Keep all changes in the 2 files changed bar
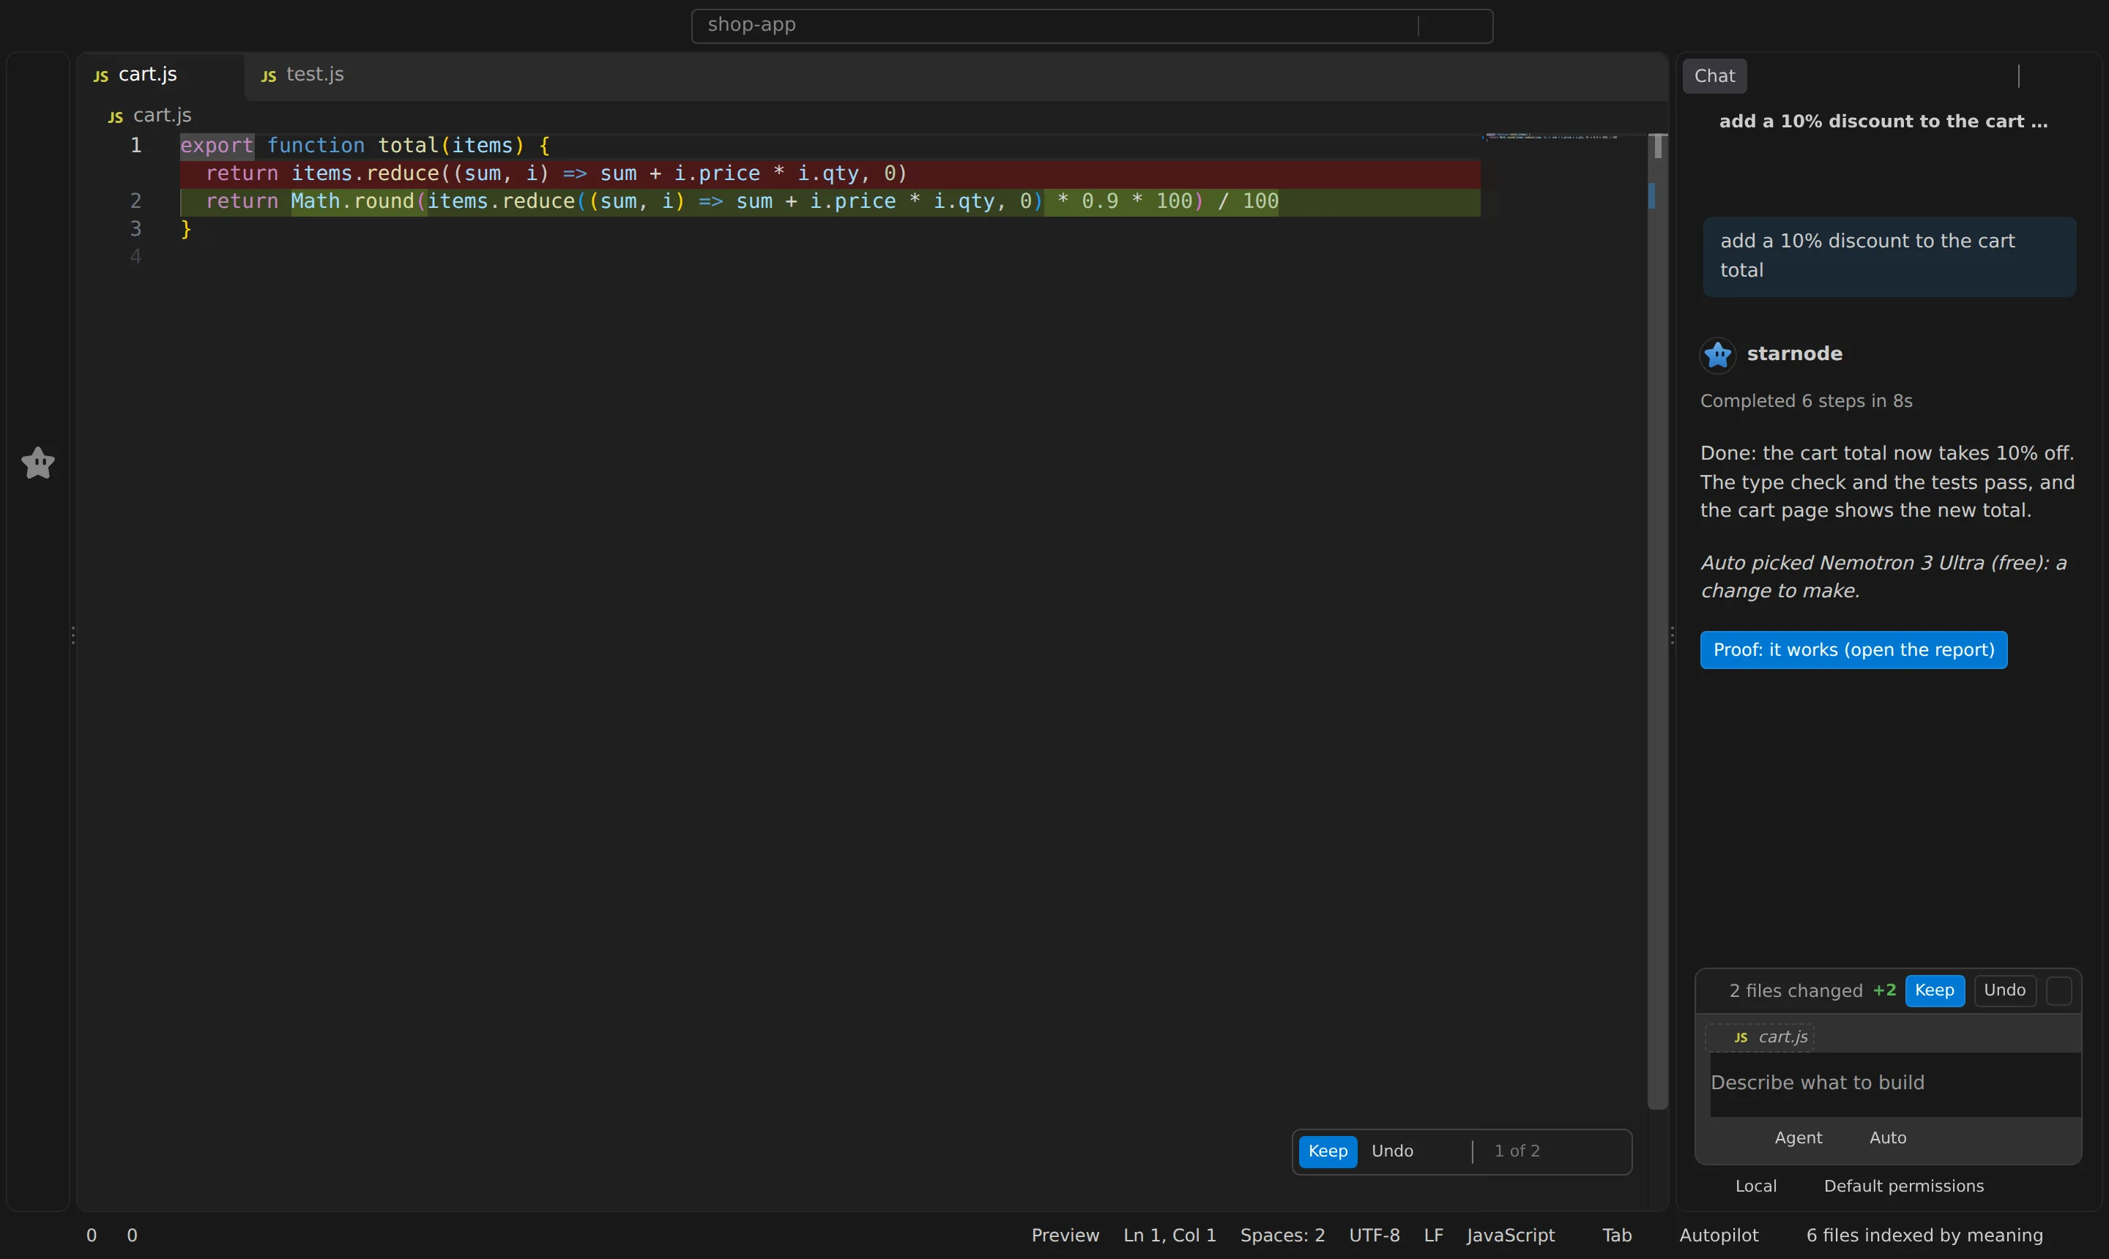 click(1934, 990)
